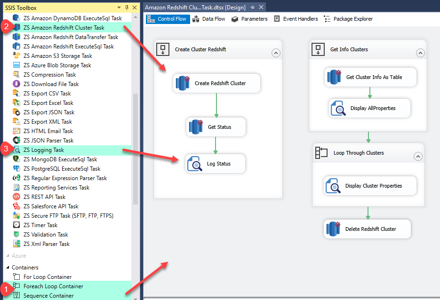Screen dimensions: 440x300
Task: Switch to the Parameters tab
Action: 249,19
